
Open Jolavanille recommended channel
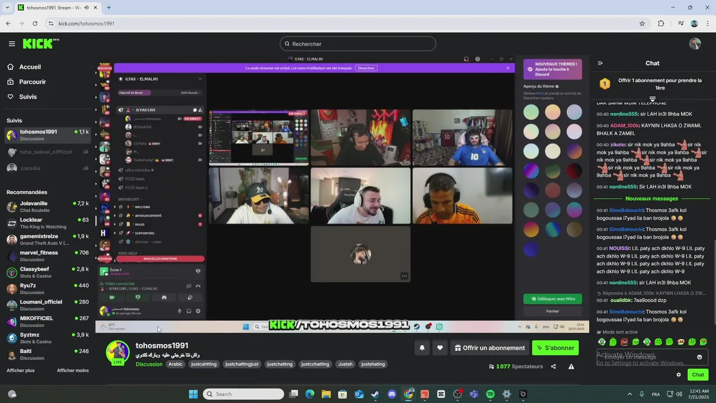48,207
